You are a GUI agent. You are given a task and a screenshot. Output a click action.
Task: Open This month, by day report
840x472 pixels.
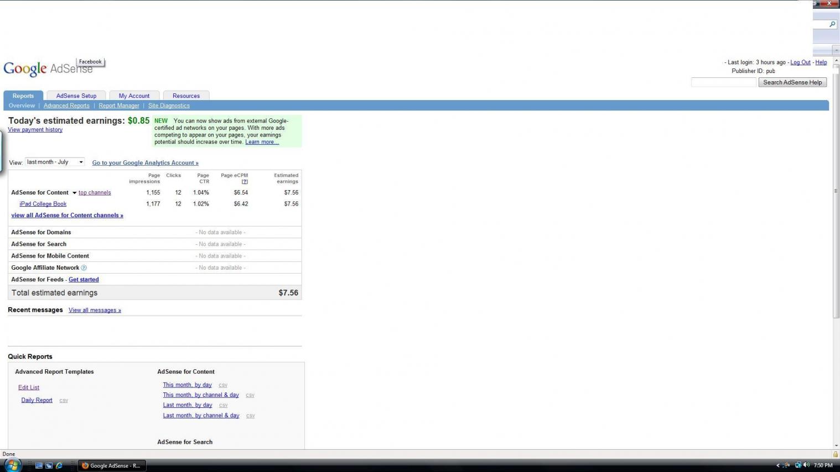187,385
